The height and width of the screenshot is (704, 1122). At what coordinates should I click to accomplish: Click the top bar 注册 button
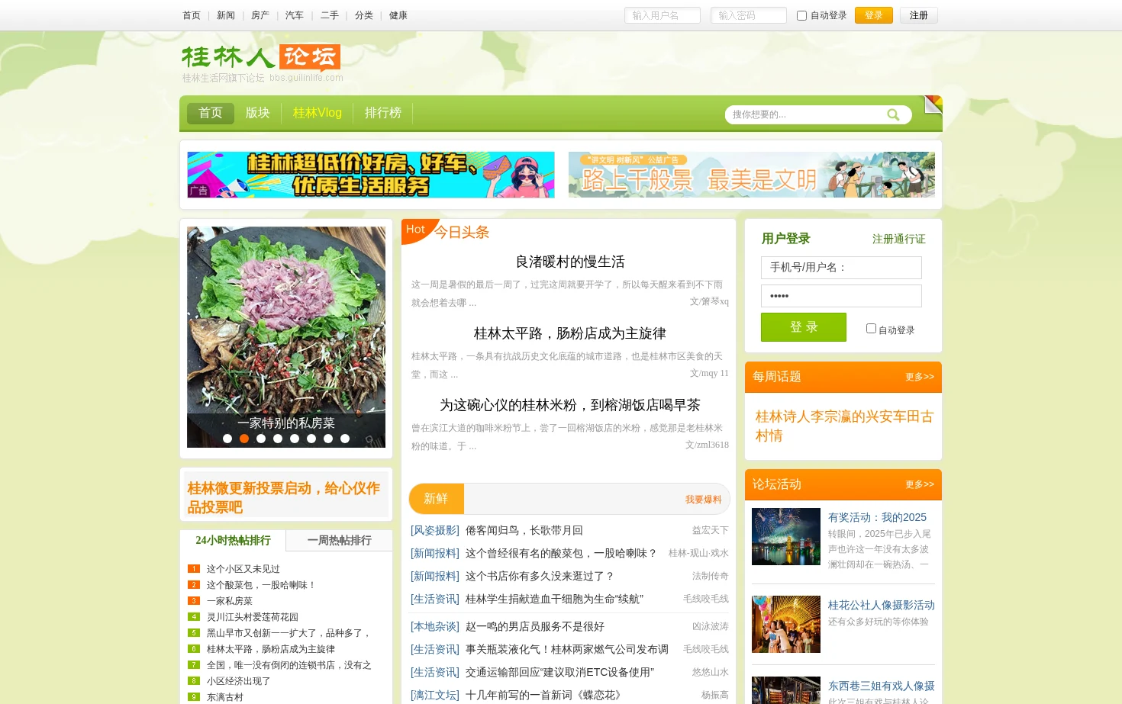point(919,15)
